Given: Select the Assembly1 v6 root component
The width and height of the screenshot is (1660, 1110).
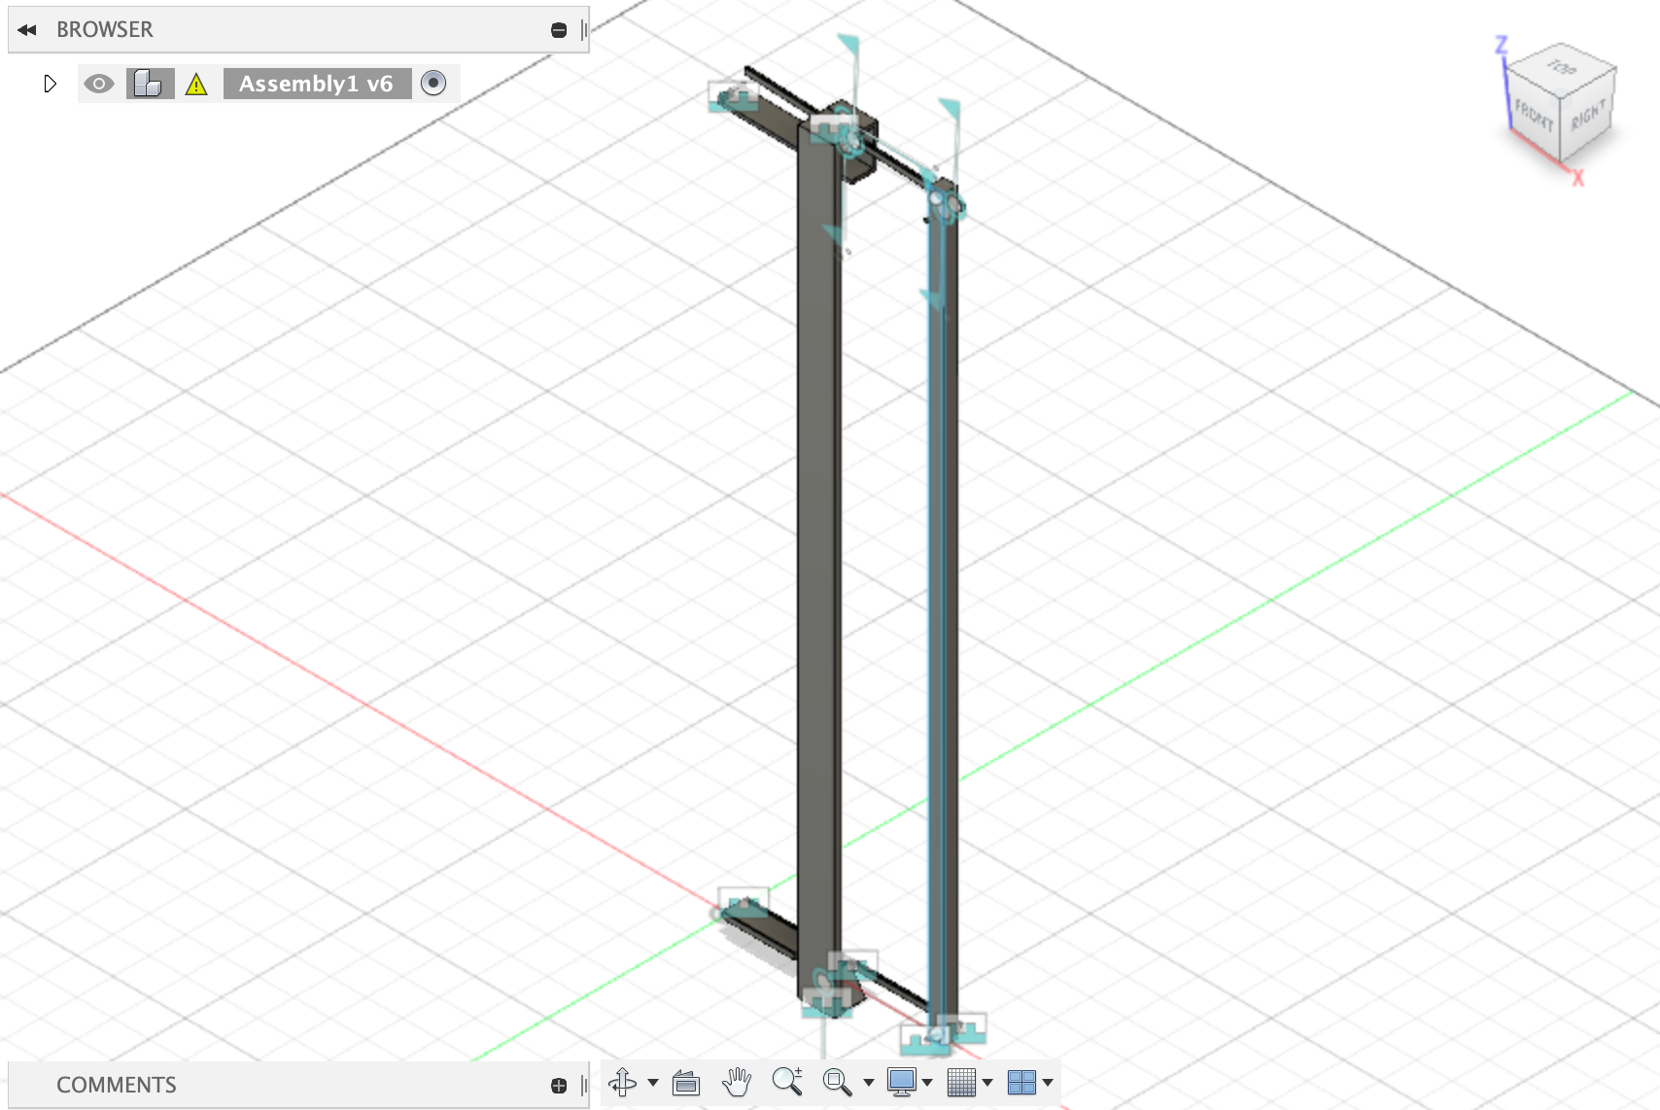Looking at the screenshot, I should click(317, 84).
